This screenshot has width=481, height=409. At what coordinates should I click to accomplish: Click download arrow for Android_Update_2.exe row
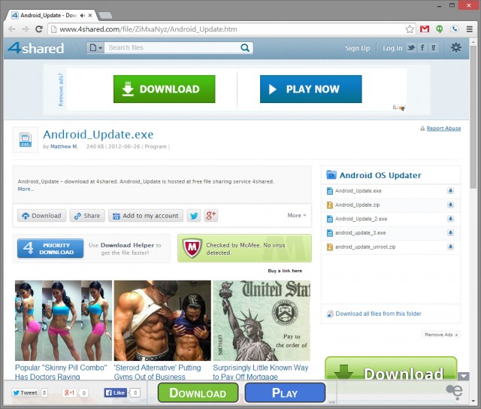click(450, 219)
